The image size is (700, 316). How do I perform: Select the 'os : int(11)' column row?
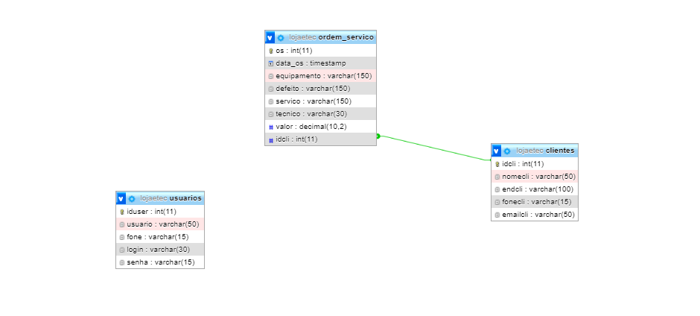[320, 51]
